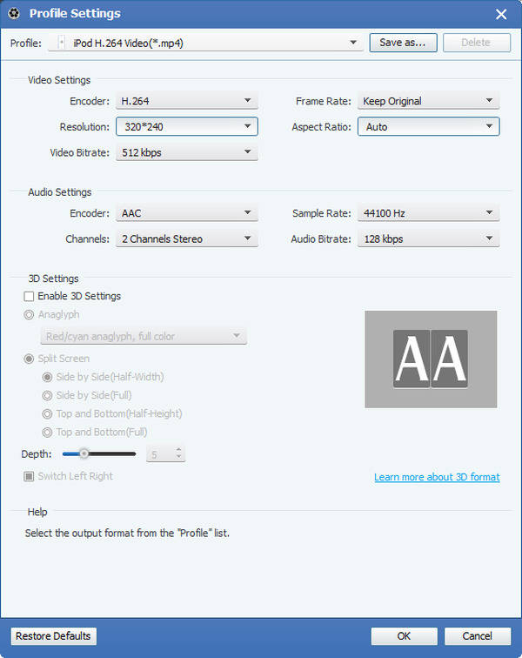Open the Aspect Ratio dropdown
The image size is (522, 658).
click(428, 127)
